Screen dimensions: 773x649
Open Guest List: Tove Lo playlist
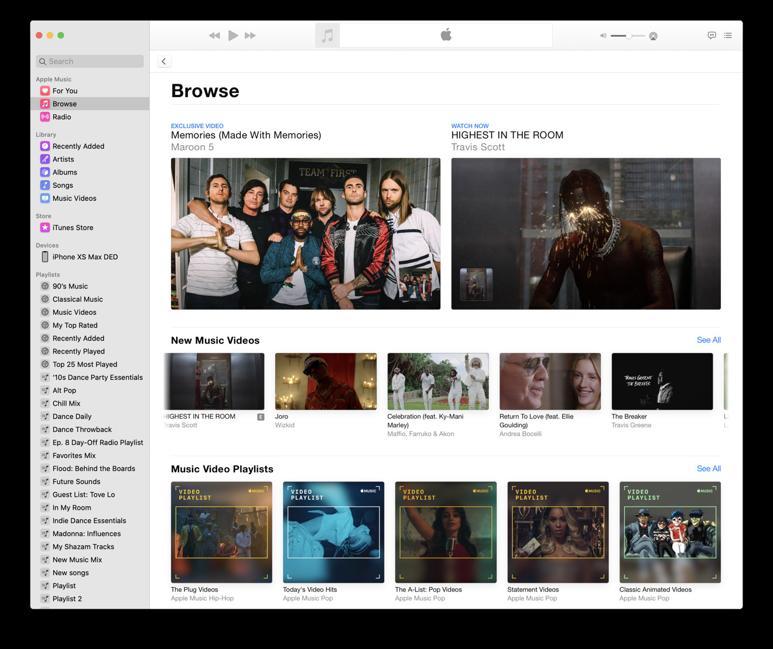(90, 495)
